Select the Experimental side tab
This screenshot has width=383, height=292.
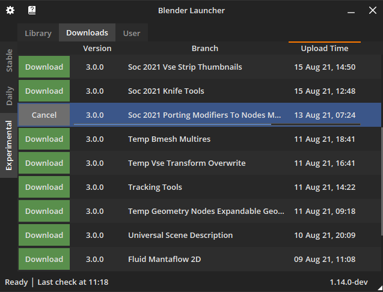(9, 145)
